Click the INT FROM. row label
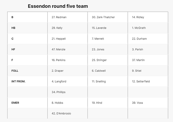 tap(18, 81)
